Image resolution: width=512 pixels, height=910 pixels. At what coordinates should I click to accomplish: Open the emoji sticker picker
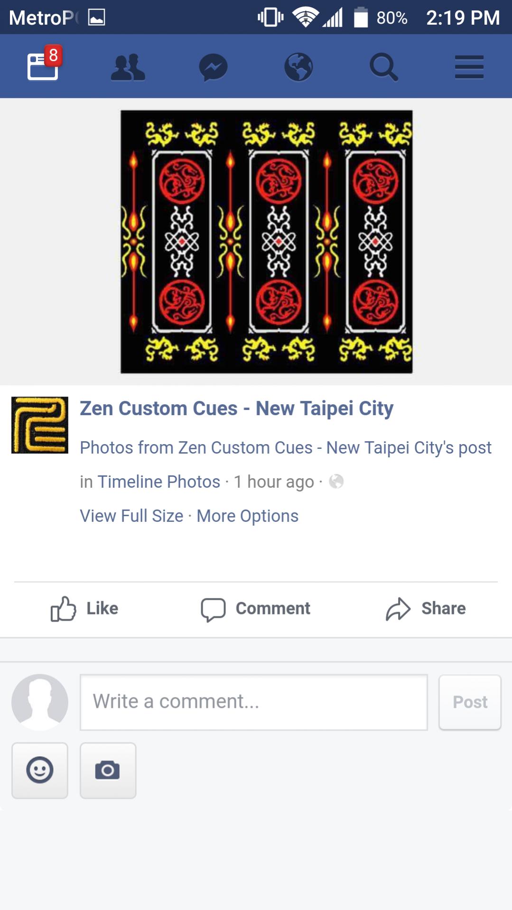click(x=40, y=771)
